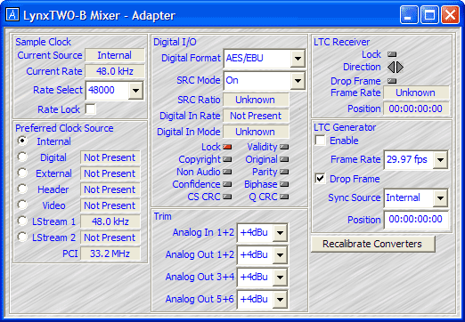This screenshot has width=465, height=322.
Task: Click the SRC Ratio Unknown value
Action: tap(256, 100)
